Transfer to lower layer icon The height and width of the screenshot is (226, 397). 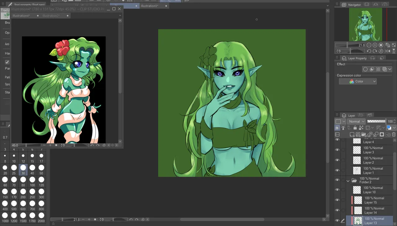(370, 134)
